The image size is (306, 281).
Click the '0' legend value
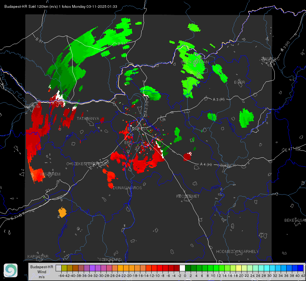pos(185,276)
